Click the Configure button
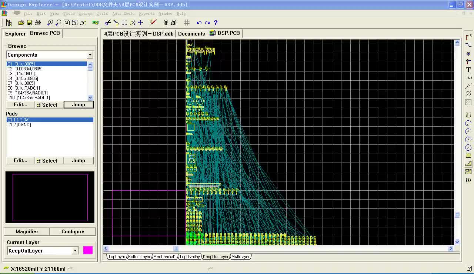Image resolution: width=474 pixels, height=274 pixels. [x=73, y=231]
